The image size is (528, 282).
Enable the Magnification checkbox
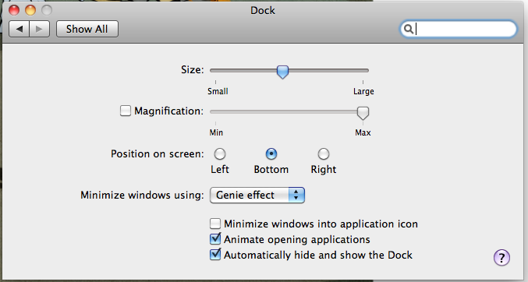click(126, 111)
